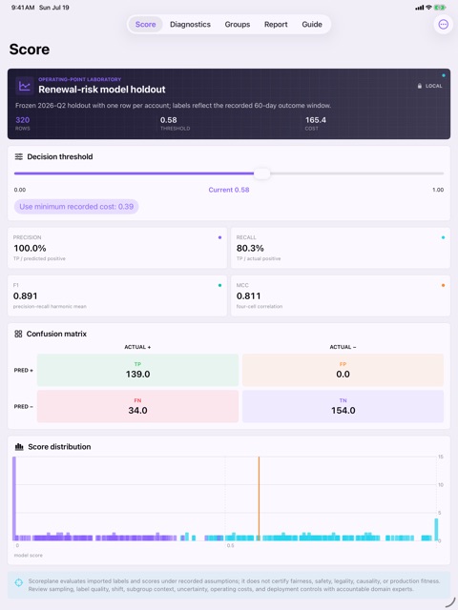Click the 165.4 cost value

coord(316,120)
